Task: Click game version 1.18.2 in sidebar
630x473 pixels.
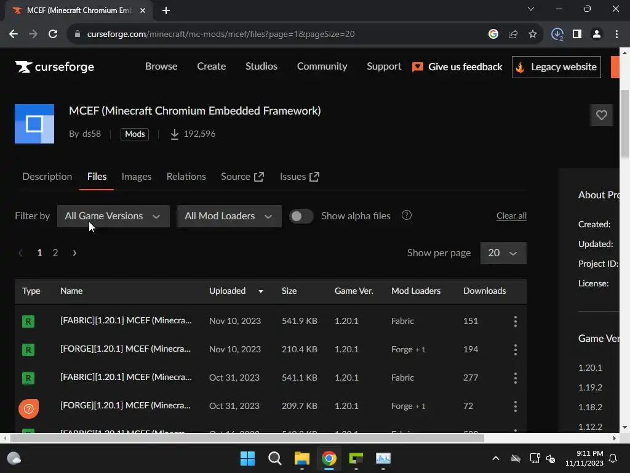Action: (590, 407)
